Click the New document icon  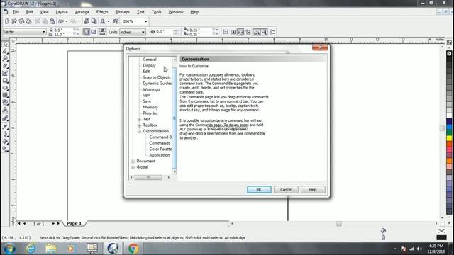(x=7, y=21)
